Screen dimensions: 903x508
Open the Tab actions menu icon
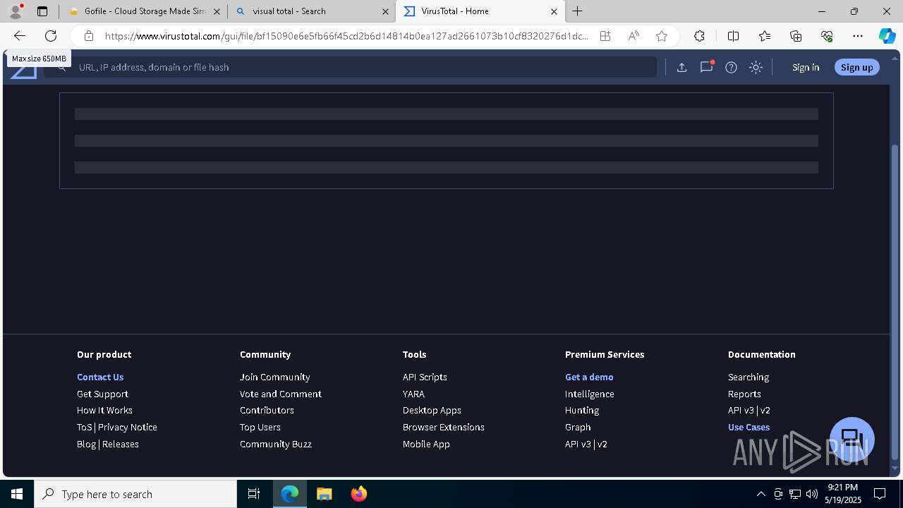point(42,11)
